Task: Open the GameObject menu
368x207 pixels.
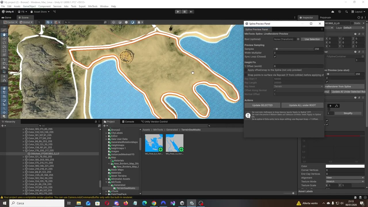Action: (x=29, y=6)
